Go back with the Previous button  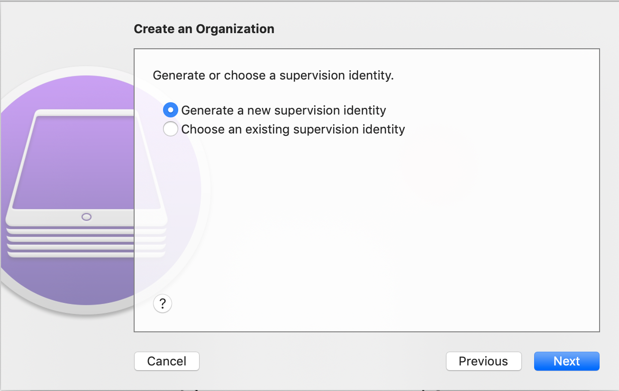pyautogui.click(x=483, y=361)
